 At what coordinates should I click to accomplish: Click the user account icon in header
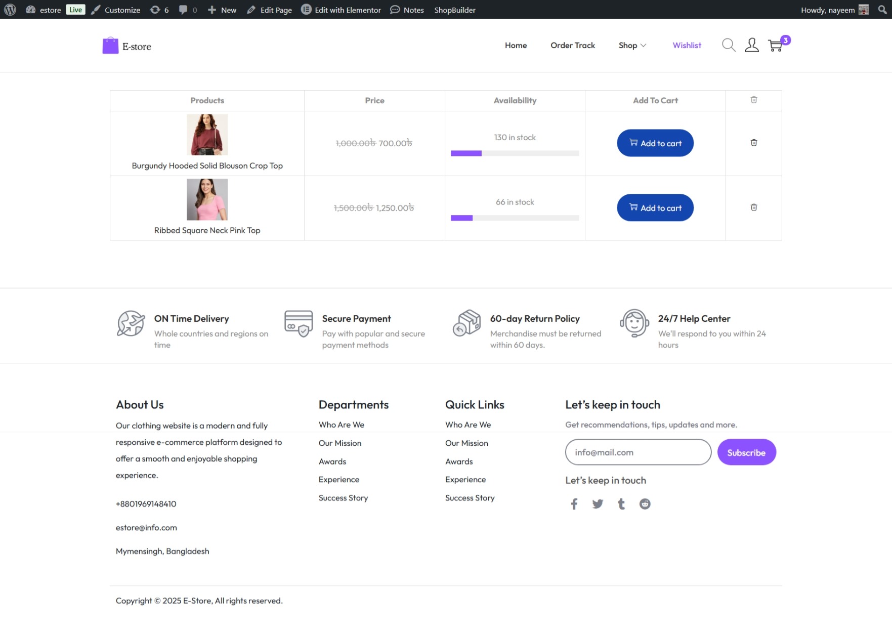coord(752,45)
